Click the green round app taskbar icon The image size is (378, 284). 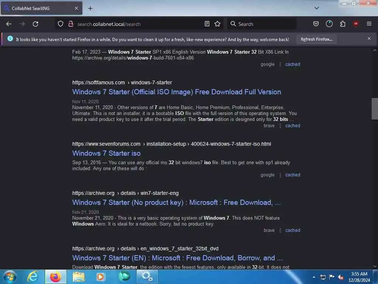[x=124, y=277]
